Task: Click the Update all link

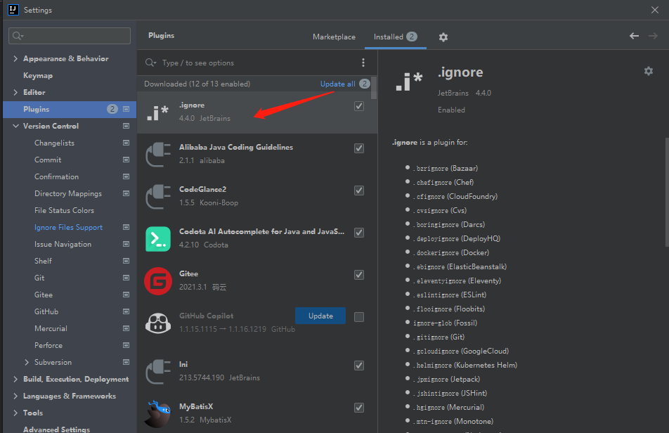Action: click(x=337, y=84)
